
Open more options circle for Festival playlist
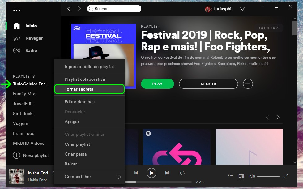click(x=248, y=84)
